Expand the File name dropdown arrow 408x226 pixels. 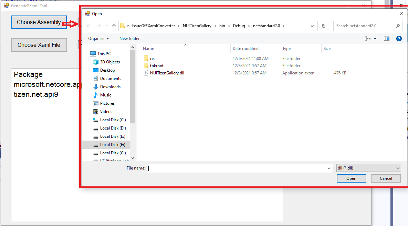coord(329,168)
